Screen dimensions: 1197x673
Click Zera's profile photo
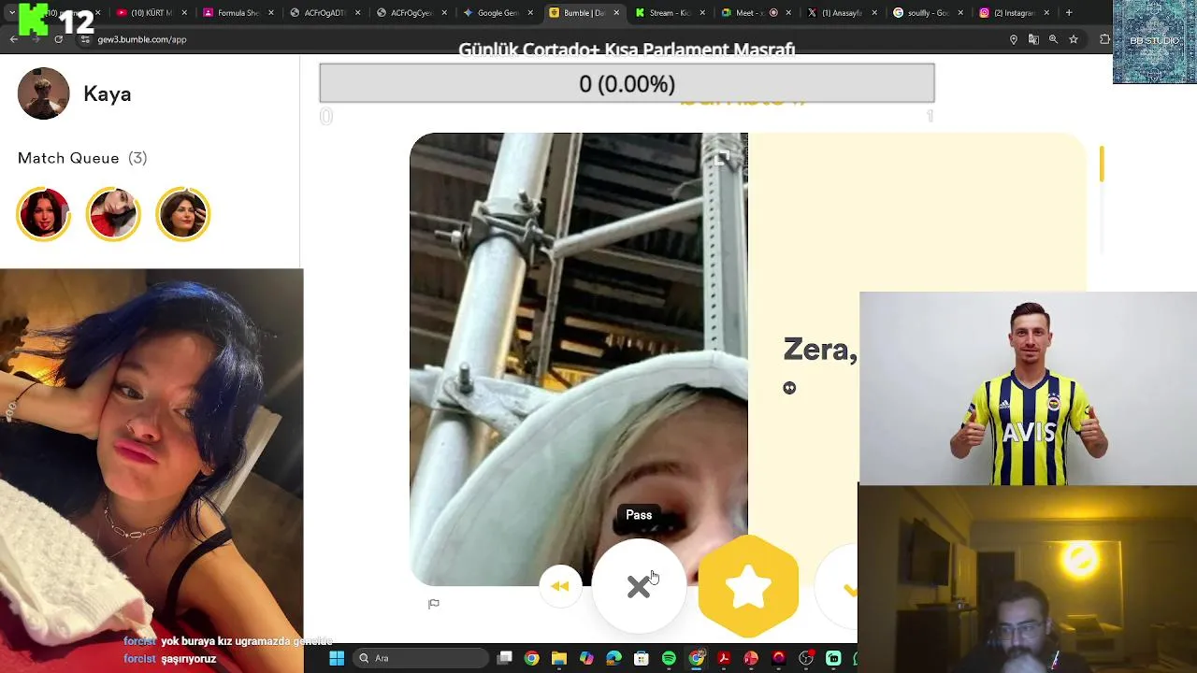579,359
